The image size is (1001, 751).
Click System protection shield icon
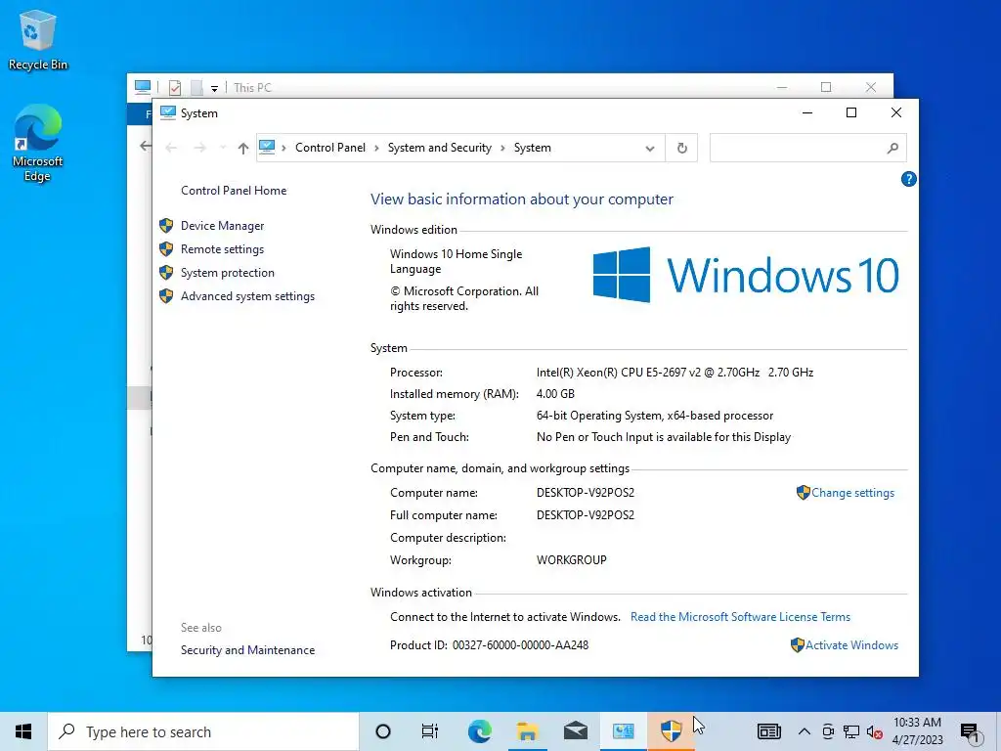(x=166, y=273)
